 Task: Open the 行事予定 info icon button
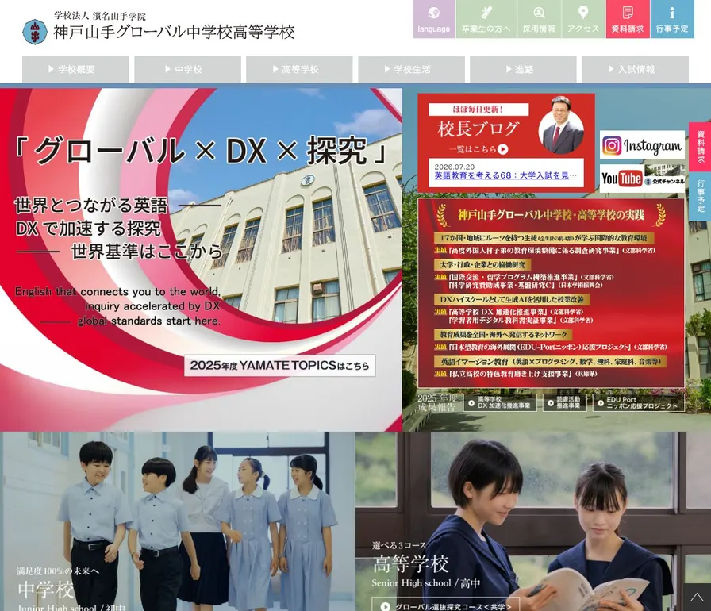(x=672, y=18)
